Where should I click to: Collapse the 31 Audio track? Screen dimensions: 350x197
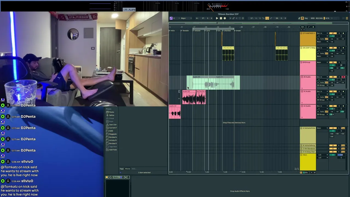point(302,91)
